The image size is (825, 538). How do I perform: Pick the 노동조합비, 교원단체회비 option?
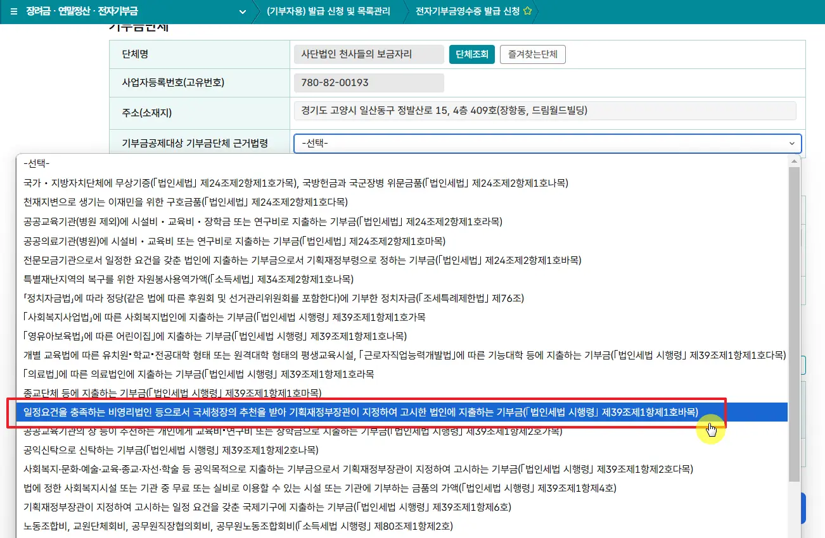point(238,526)
